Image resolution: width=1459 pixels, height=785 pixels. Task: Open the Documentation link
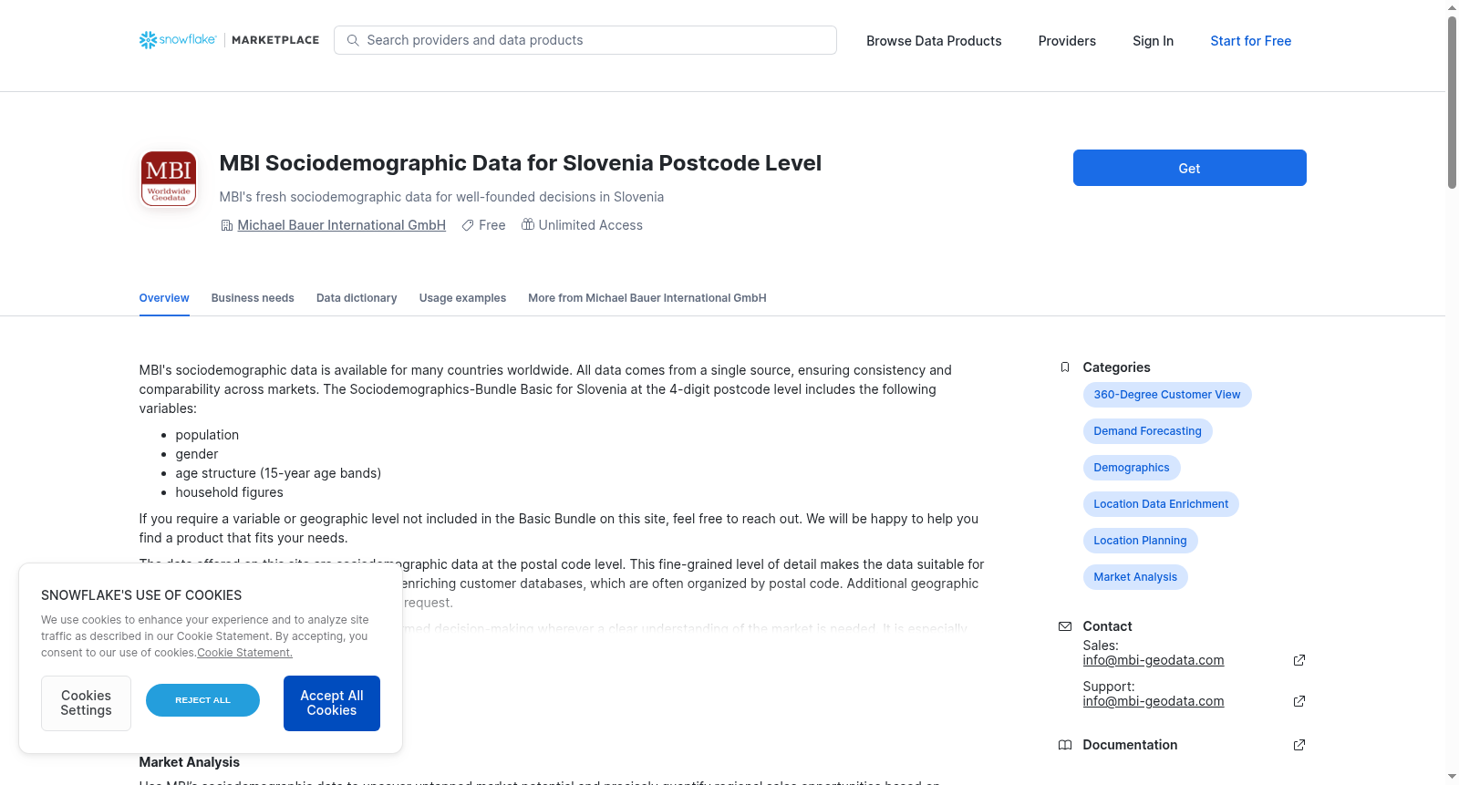[x=1130, y=745]
